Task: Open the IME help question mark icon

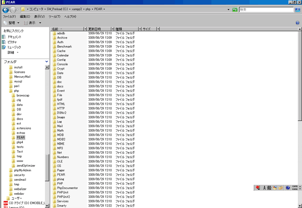Action: tap(288, 188)
